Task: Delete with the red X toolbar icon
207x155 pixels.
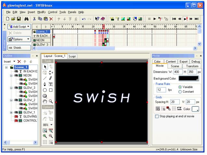Action: tap(51, 19)
